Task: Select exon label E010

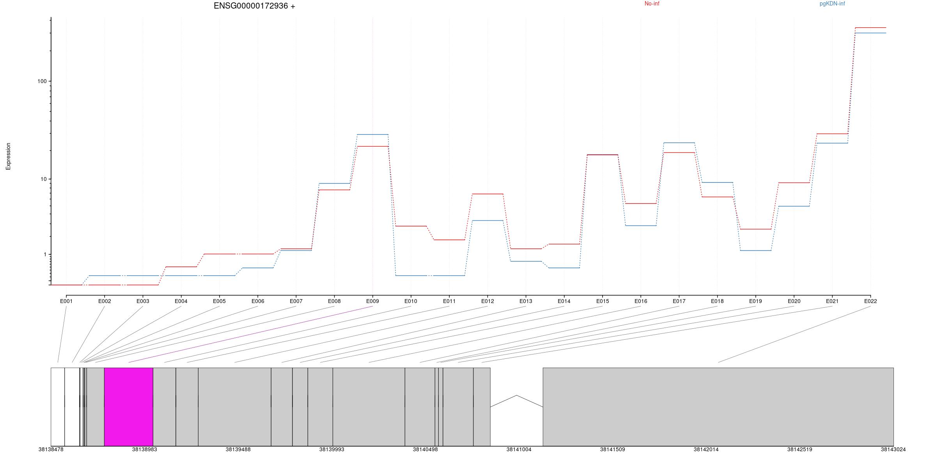Action: [411, 301]
